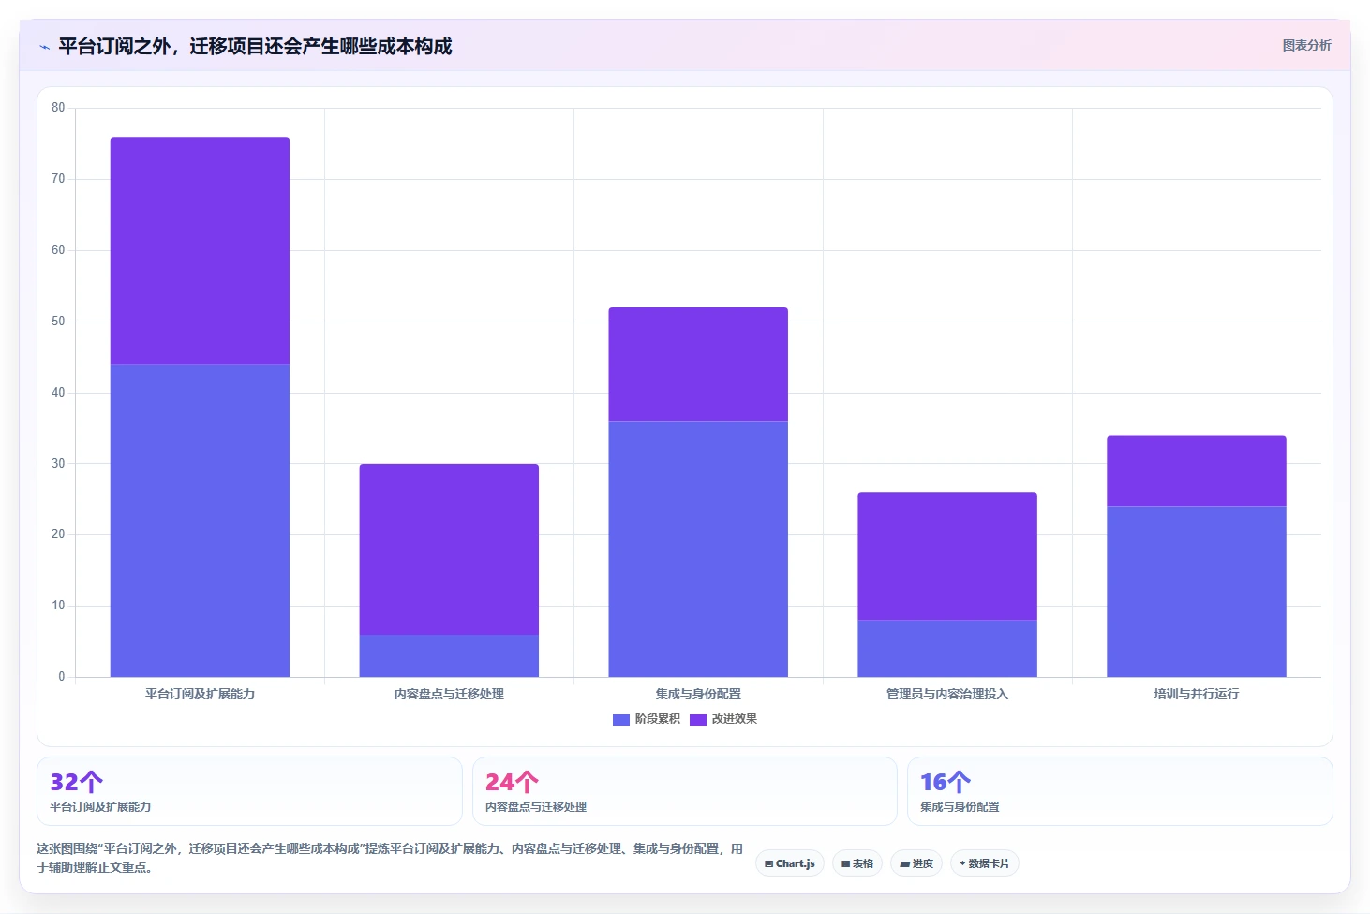Click the blue 阶段累积 legend color box
This screenshot has width=1370, height=914.
tap(621, 720)
